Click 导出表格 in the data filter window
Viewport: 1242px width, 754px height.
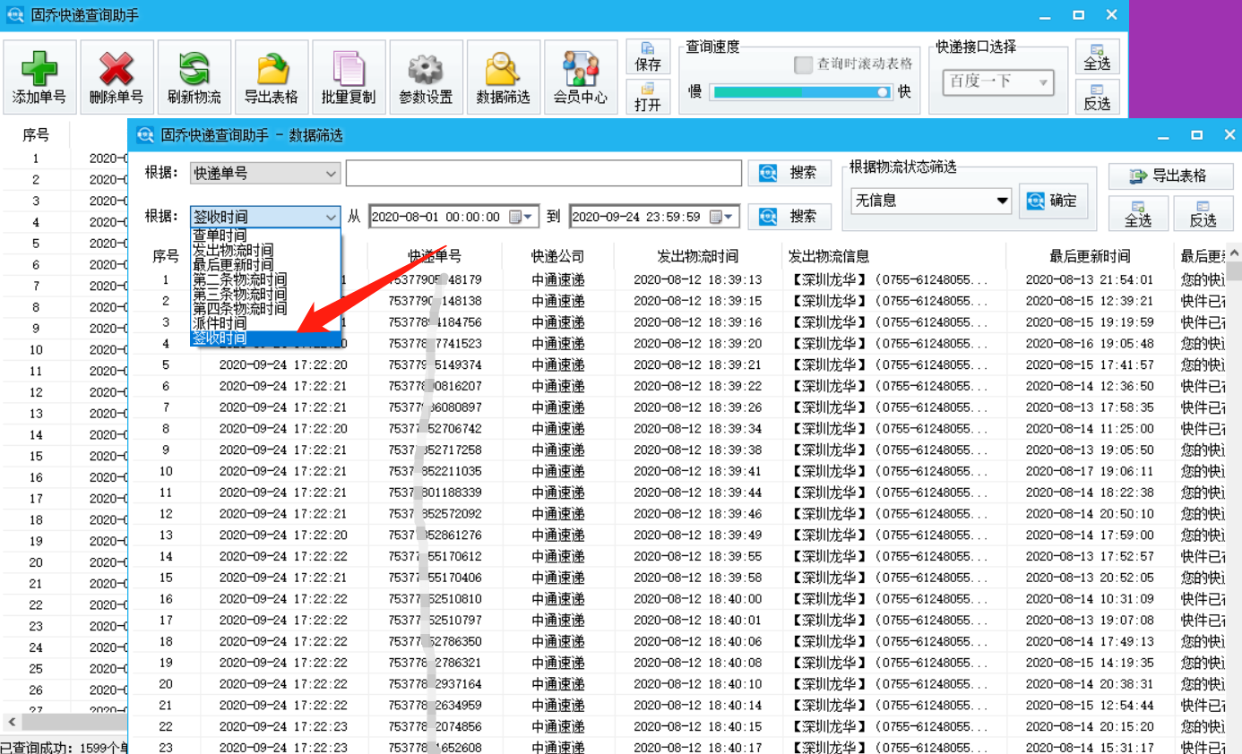pyautogui.click(x=1170, y=176)
